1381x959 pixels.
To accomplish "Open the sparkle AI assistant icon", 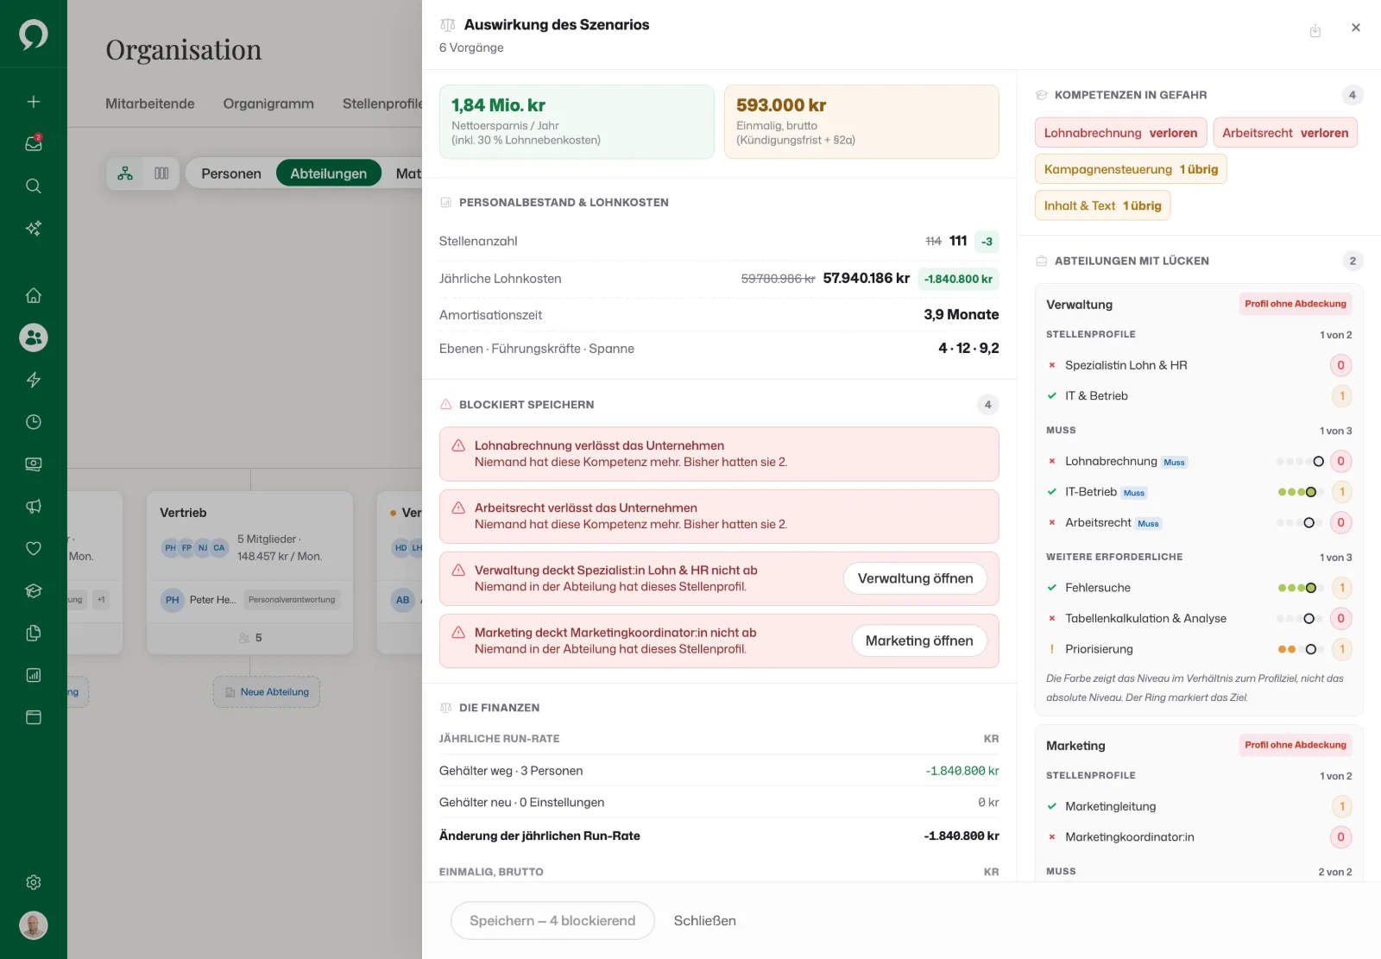I will coord(34,228).
